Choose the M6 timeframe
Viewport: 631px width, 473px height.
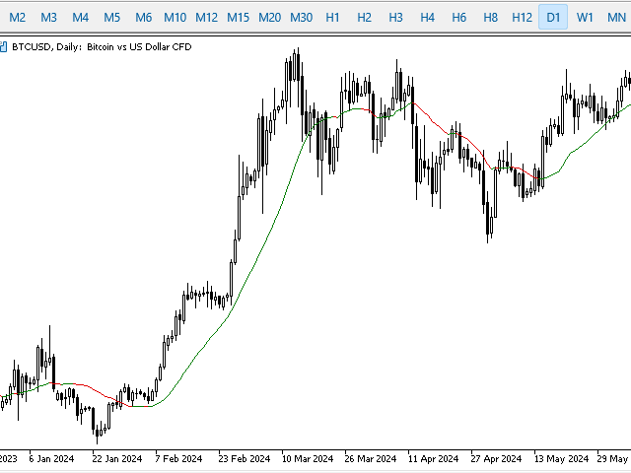(x=143, y=18)
